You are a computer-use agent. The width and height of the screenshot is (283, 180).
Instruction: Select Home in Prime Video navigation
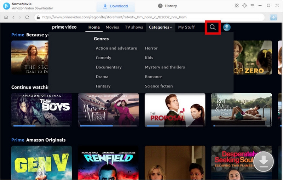(x=94, y=28)
